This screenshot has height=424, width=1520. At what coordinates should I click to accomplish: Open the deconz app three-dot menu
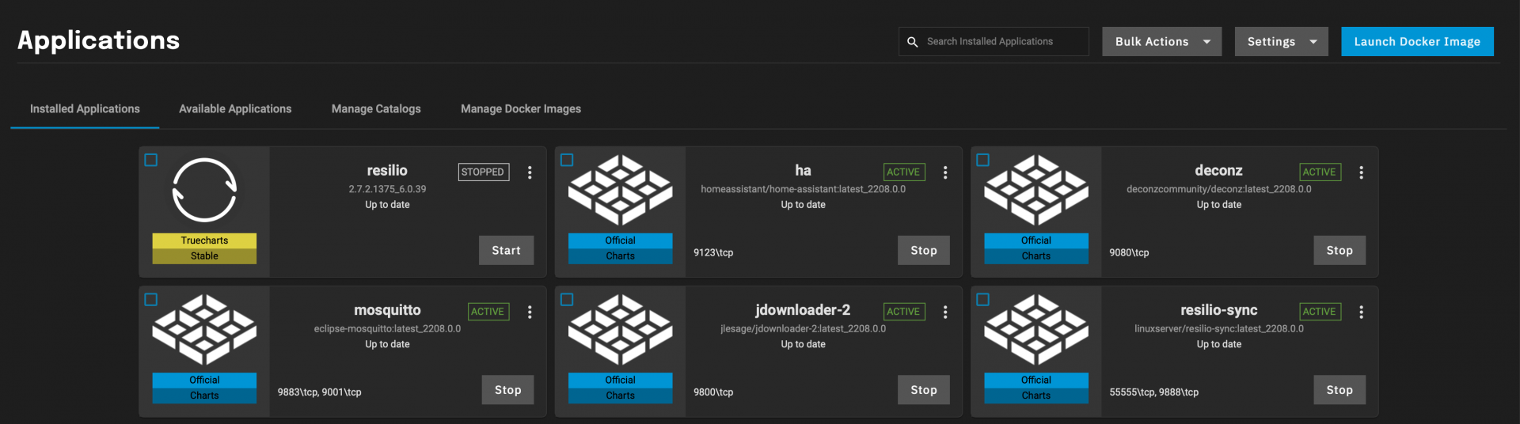[x=1361, y=172]
